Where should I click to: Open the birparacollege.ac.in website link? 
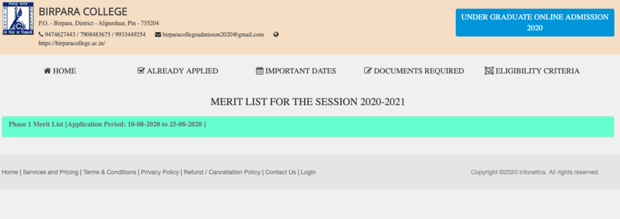click(x=71, y=44)
